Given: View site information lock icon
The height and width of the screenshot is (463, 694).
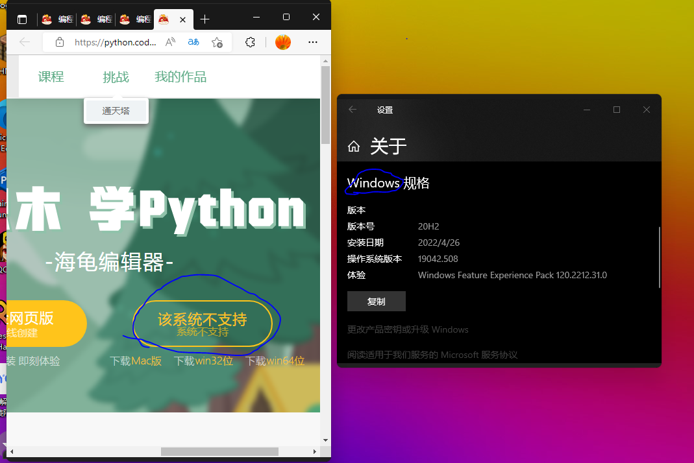Looking at the screenshot, I should coord(60,42).
